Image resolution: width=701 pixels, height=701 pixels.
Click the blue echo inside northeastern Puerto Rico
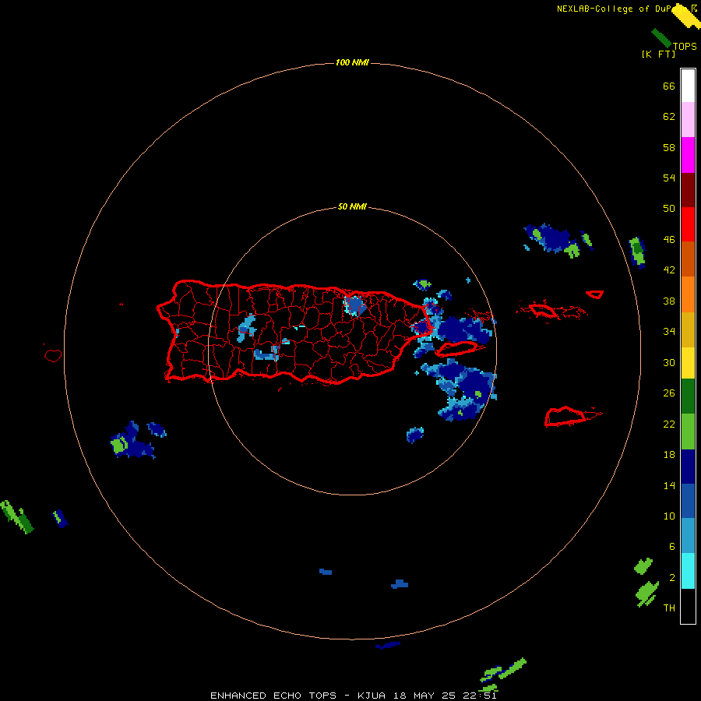coord(355,305)
